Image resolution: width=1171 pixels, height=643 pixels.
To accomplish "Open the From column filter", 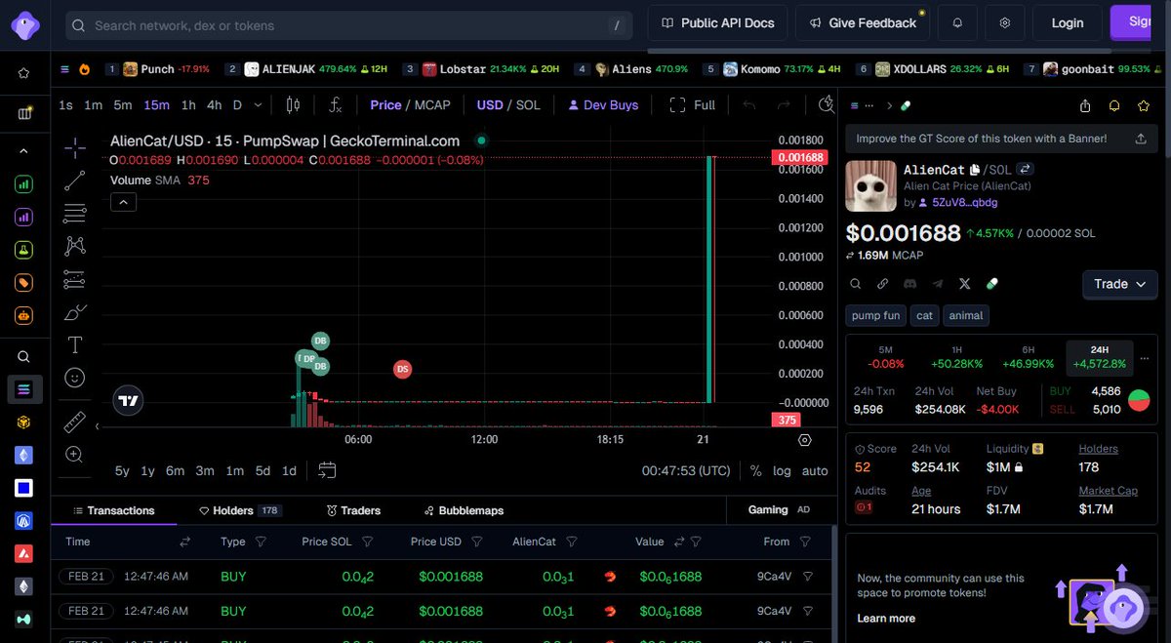I will tap(805, 542).
